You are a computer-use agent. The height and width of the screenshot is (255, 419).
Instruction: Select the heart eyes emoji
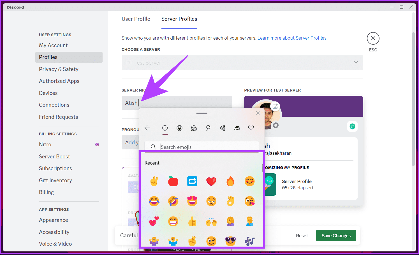192,201
